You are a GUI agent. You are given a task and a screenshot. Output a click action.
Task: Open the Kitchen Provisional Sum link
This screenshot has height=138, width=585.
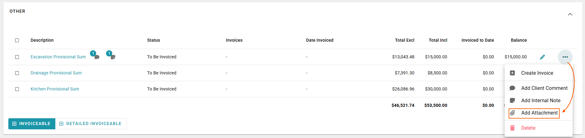[55, 89]
